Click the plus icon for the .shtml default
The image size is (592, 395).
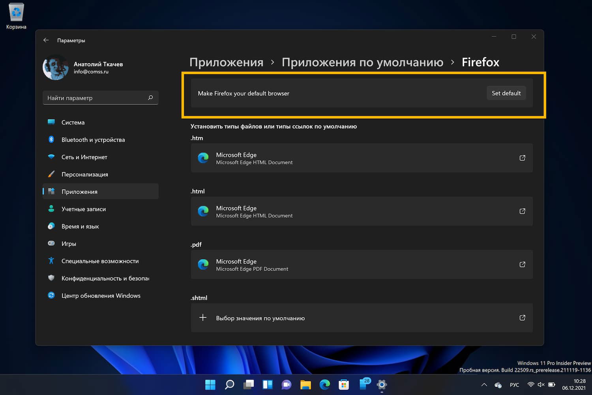(x=203, y=318)
